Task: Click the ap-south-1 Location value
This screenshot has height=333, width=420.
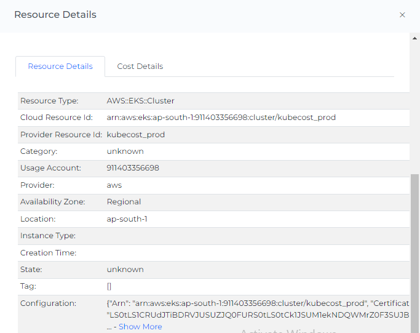Action: point(127,219)
